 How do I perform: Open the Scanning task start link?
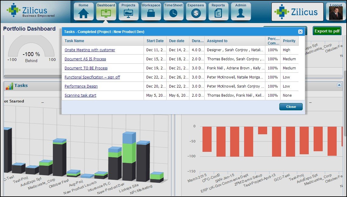tap(80, 95)
